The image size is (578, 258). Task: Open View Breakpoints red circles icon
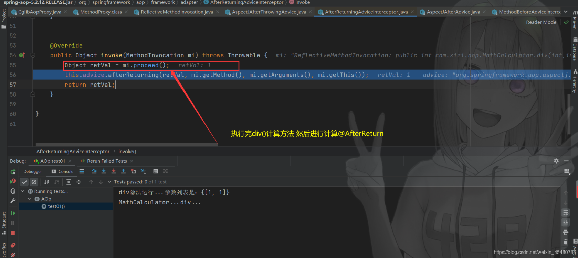coord(13,245)
